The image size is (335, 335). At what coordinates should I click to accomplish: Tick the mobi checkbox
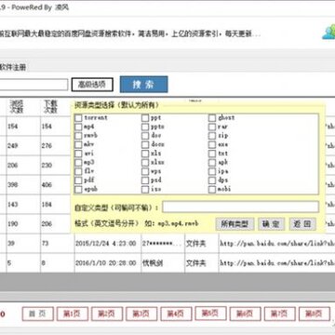(x=212, y=190)
